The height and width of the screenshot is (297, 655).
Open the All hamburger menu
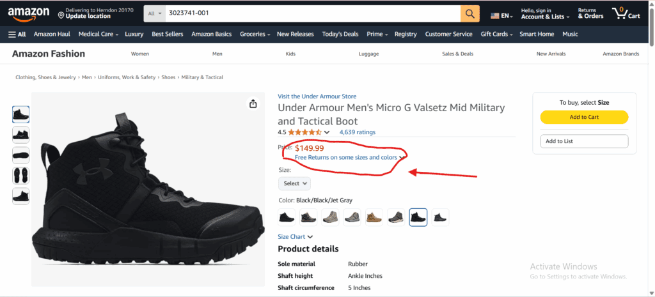click(17, 34)
